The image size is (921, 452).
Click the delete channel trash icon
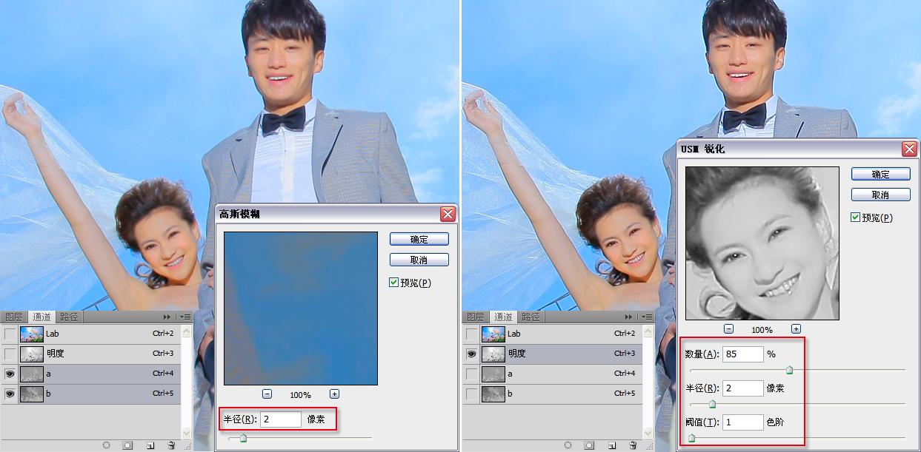(172, 445)
